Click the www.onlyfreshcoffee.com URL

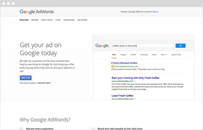coord(122,81)
